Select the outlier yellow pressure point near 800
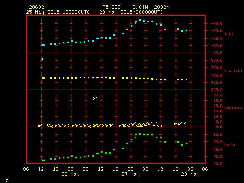Image resolution: width=244 pixels, height=183 pixels. 42,59
